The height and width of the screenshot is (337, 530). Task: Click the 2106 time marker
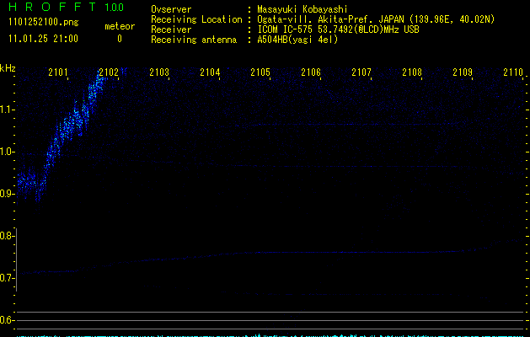click(x=311, y=72)
